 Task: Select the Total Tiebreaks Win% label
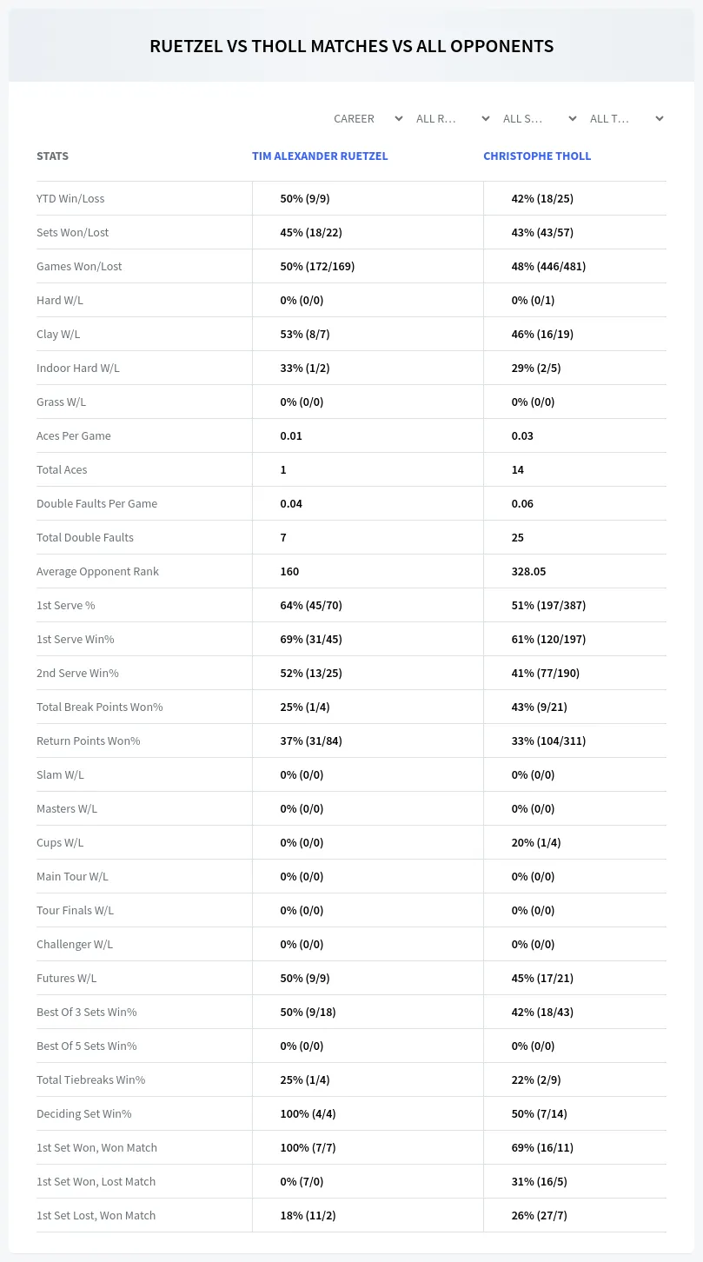[90, 1079]
